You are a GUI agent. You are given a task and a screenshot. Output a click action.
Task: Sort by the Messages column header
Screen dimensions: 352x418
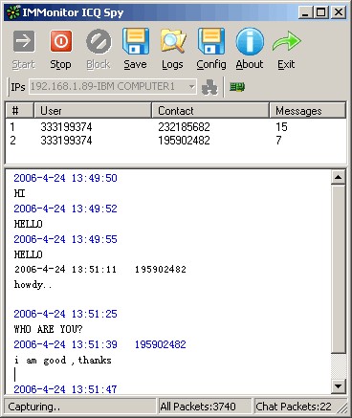pyautogui.click(x=308, y=111)
